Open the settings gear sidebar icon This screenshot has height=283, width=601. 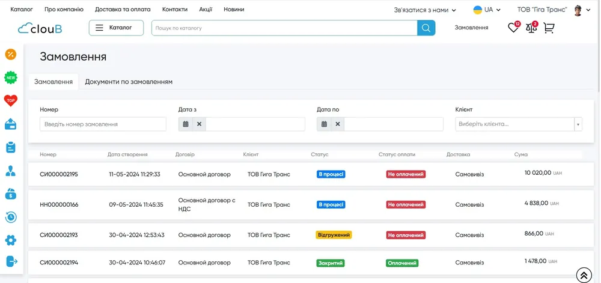11,240
